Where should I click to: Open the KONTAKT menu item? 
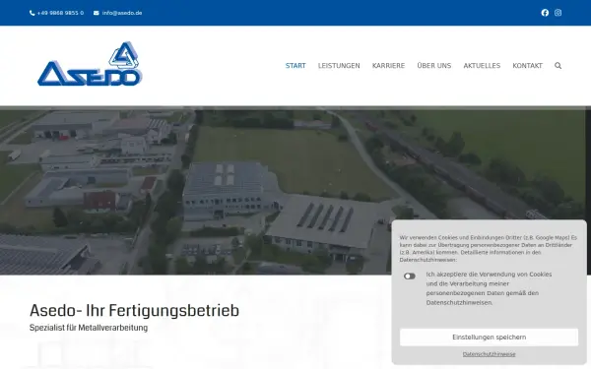pos(527,66)
